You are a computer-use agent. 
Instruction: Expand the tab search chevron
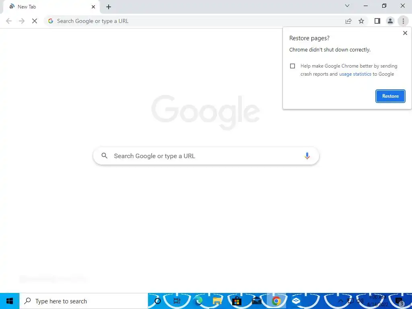tap(347, 6)
